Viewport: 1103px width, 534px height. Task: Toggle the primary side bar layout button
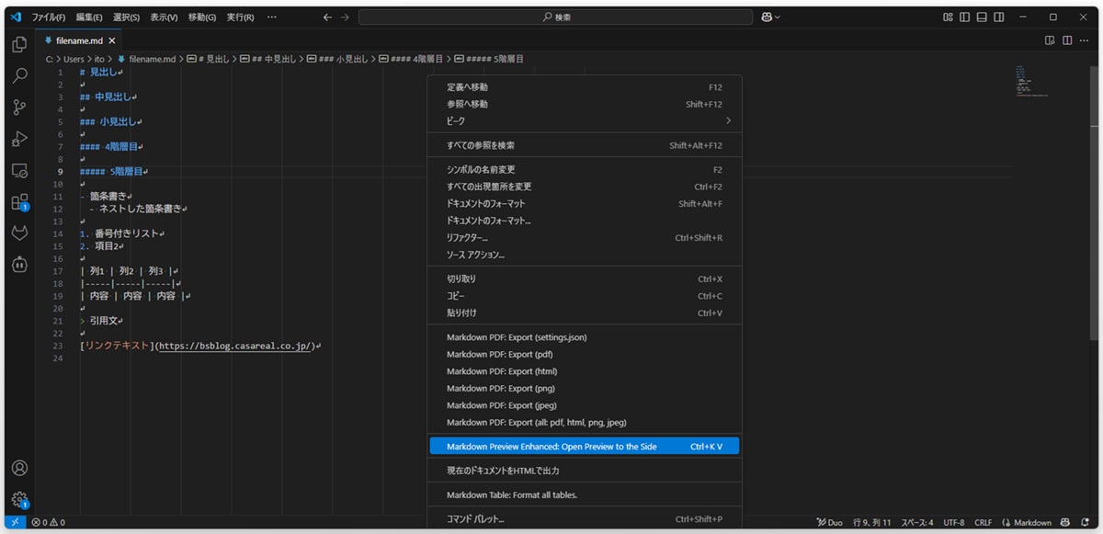click(965, 17)
